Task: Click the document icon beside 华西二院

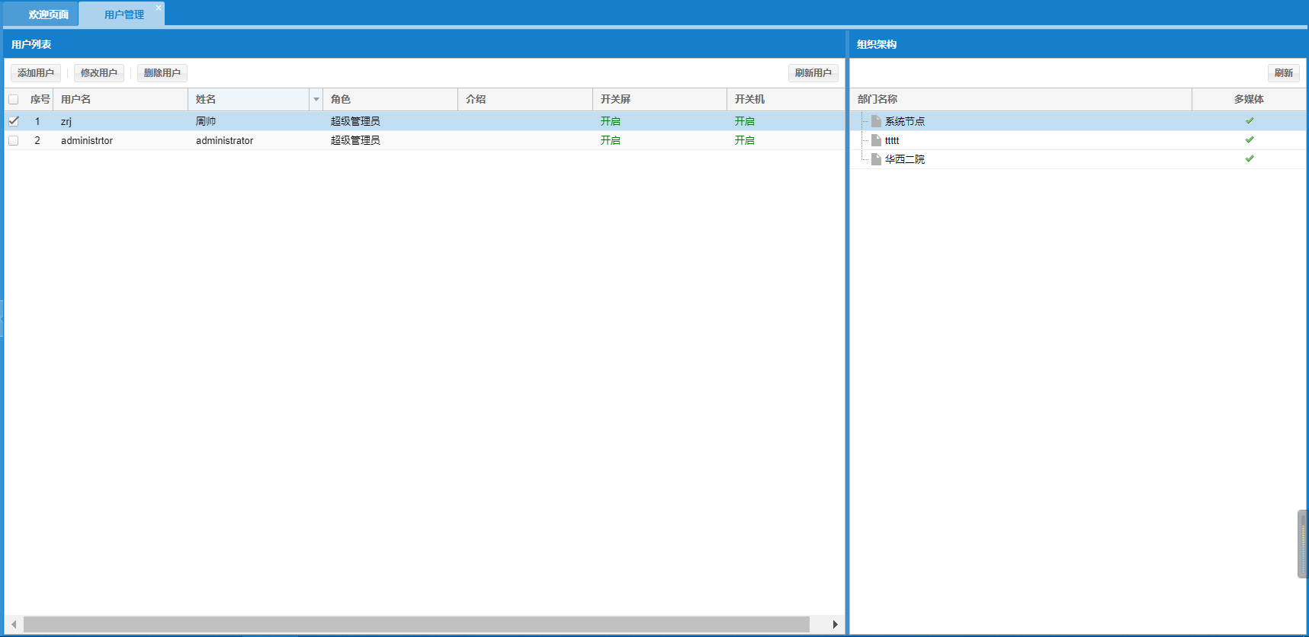Action: coord(876,159)
